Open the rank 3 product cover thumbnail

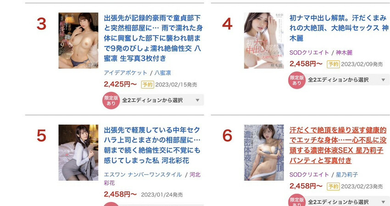(x=78, y=40)
